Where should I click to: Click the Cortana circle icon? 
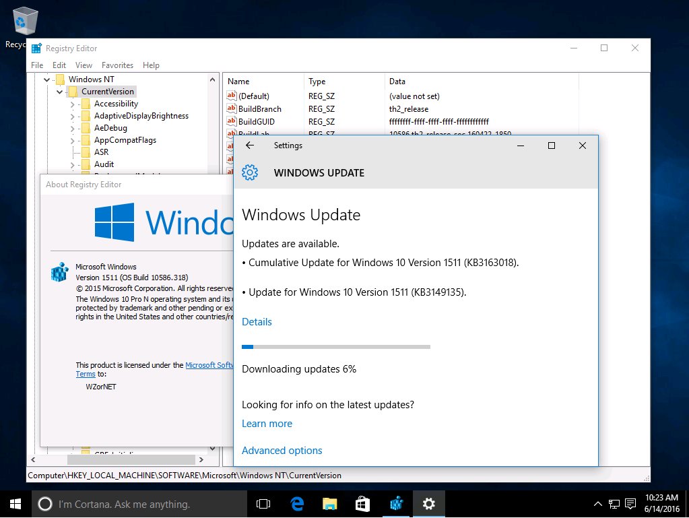click(45, 504)
